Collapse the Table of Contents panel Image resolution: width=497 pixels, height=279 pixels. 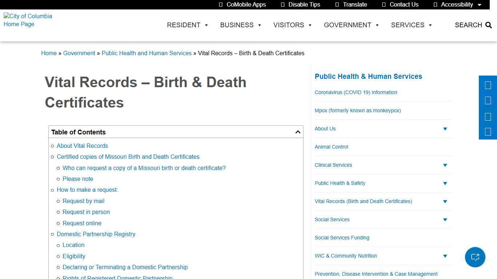(298, 132)
